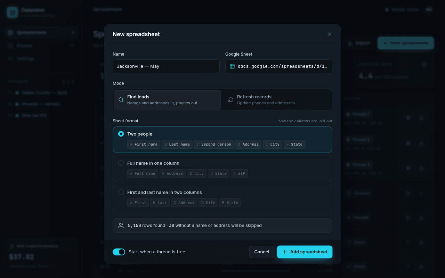445x278 pixels.
Task: Click the Refresh records arrows icon
Action: [x=231, y=100]
